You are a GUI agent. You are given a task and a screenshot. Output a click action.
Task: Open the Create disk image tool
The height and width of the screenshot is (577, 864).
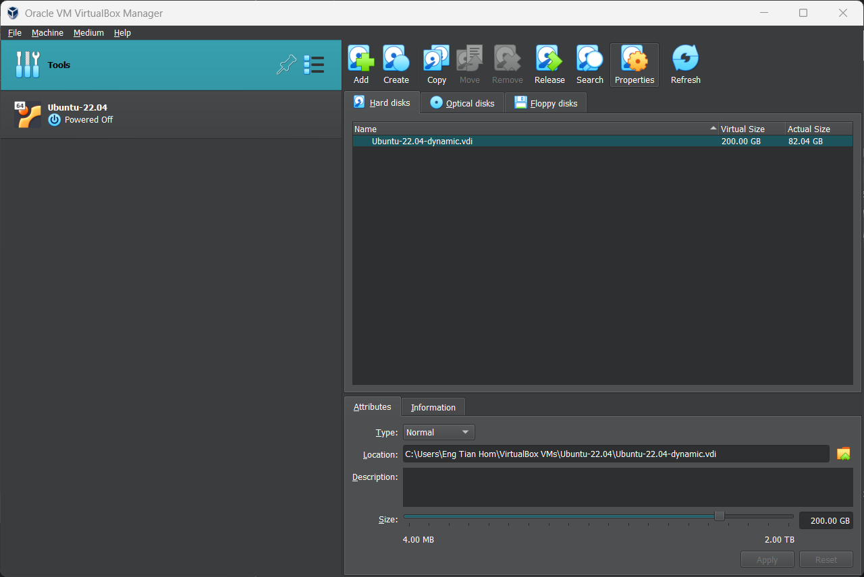[396, 65]
